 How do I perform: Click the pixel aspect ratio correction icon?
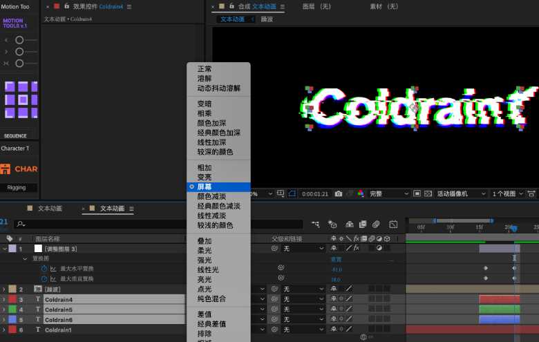[531, 194]
